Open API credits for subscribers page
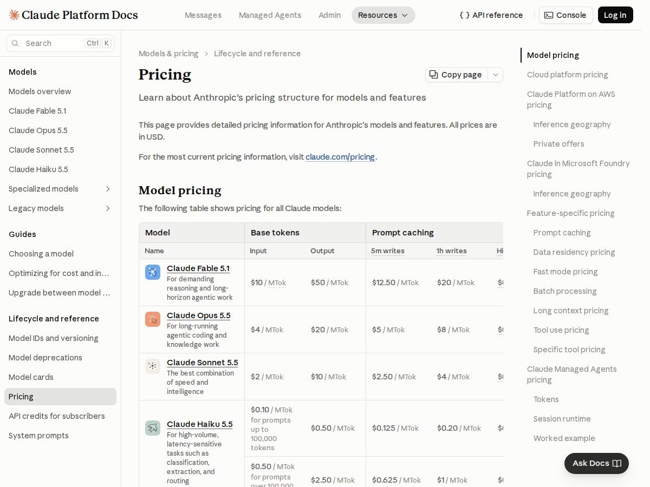Screen dimensions: 650x487 [x=60, y=416]
